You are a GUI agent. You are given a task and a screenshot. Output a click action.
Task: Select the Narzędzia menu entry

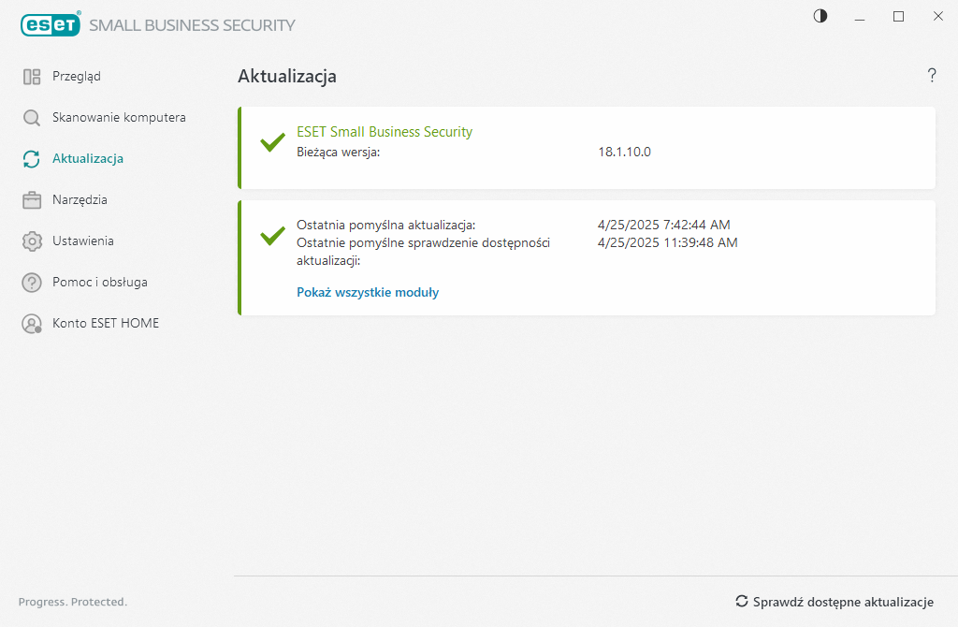pyautogui.click(x=80, y=200)
